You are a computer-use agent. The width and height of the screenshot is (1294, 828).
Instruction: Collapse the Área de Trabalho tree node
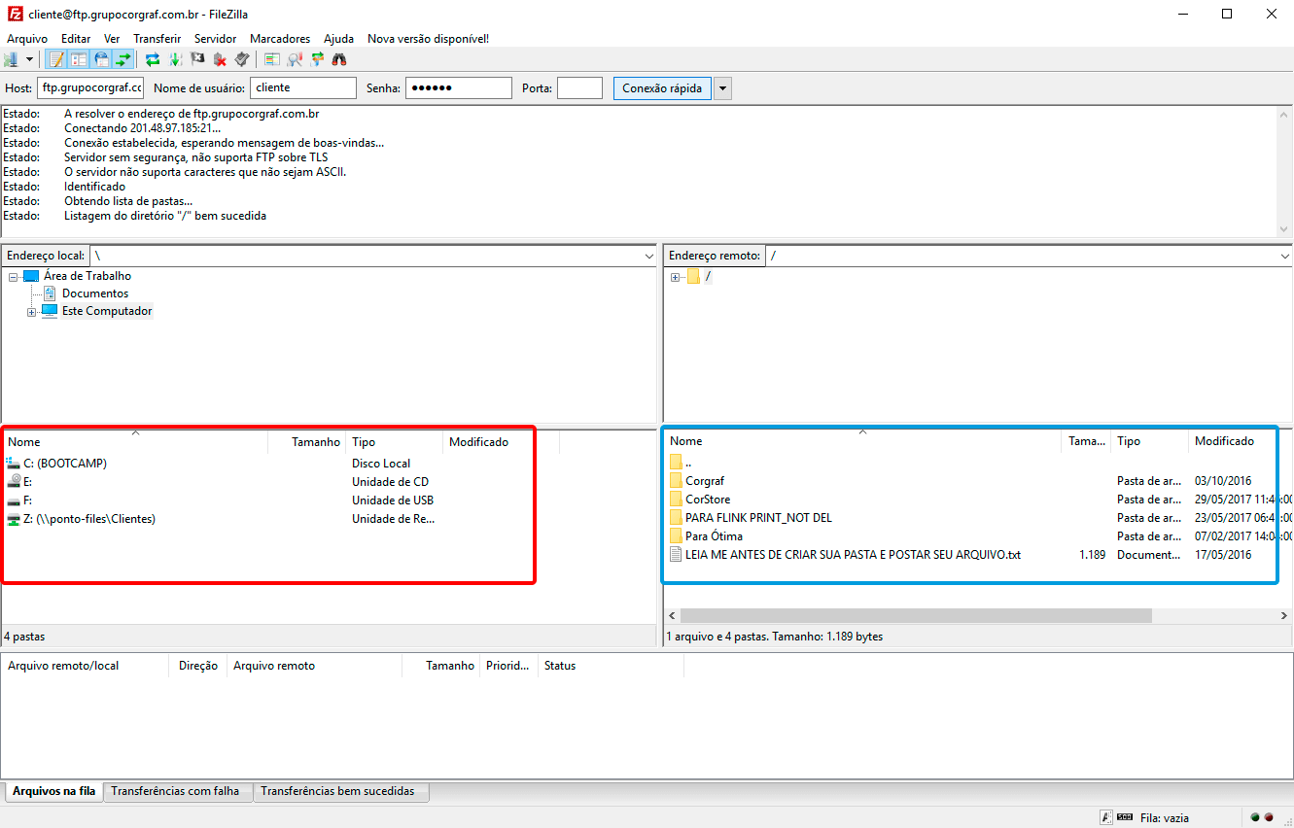click(x=14, y=276)
